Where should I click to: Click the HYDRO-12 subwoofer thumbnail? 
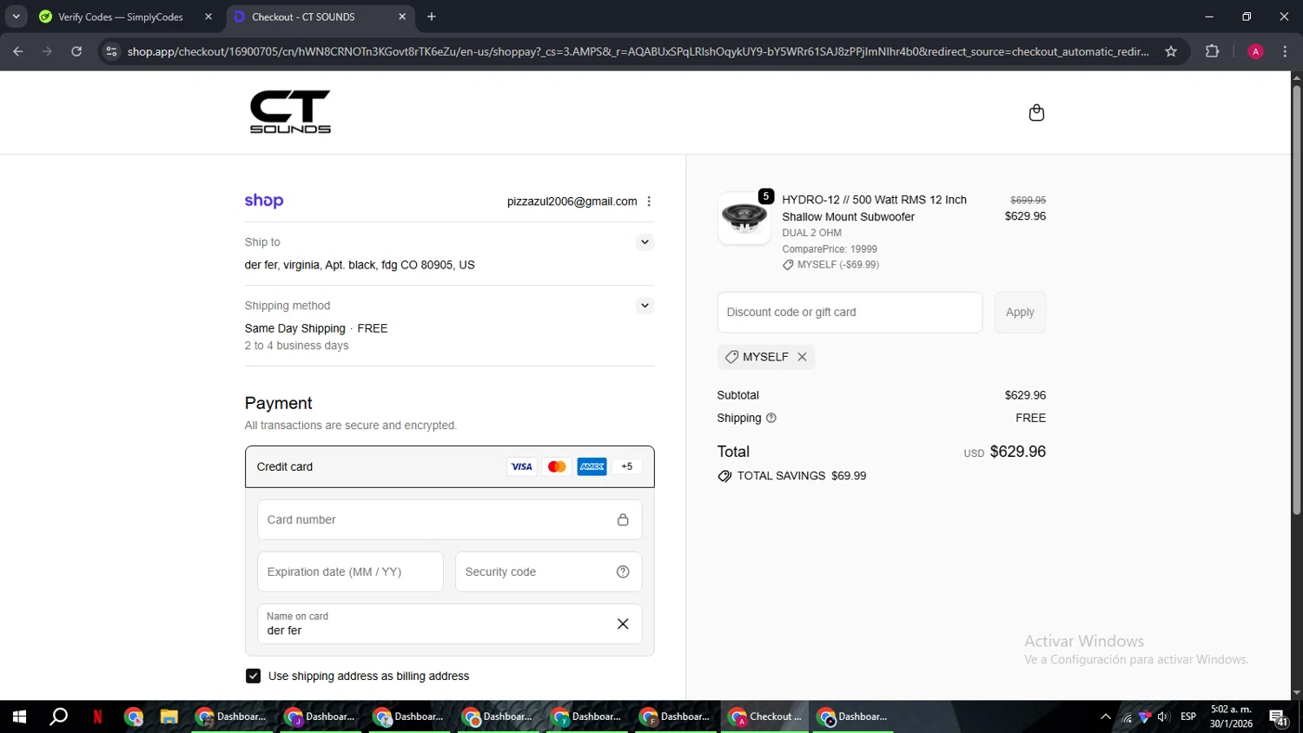point(744,218)
